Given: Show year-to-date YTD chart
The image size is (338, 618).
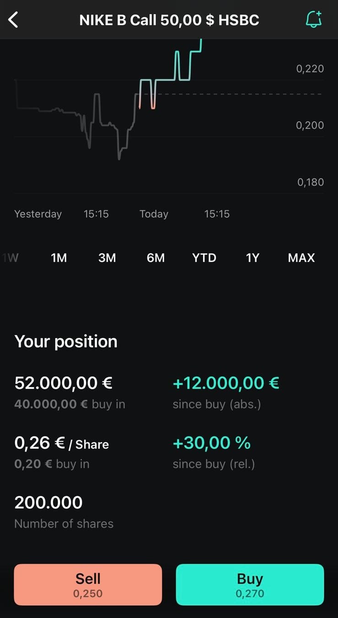Looking at the screenshot, I should (x=204, y=258).
